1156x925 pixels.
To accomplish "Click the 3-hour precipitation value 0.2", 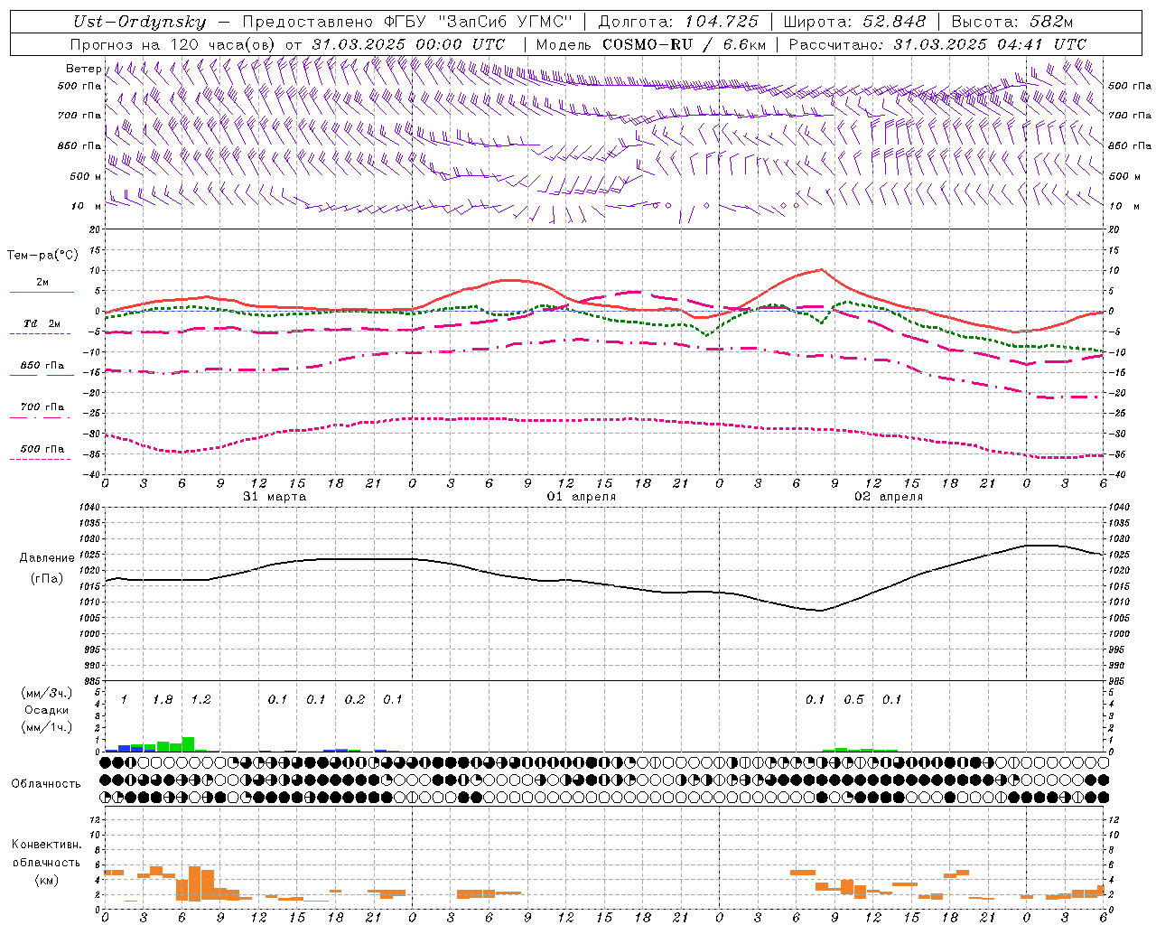I will (x=355, y=700).
